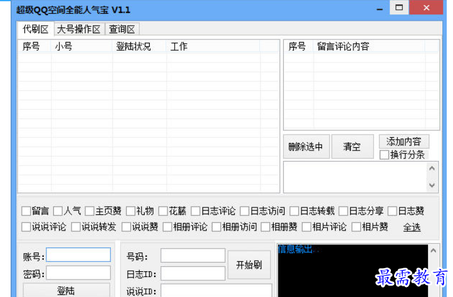Check the 主页赞 checkbox
The height and width of the screenshot is (297, 453).
coord(90,211)
